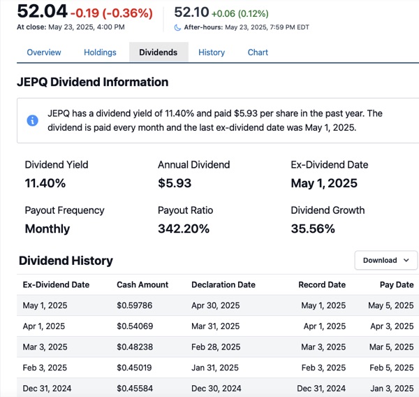Click the 35.56% dividend growth value
The image size is (419, 397).
(x=313, y=229)
